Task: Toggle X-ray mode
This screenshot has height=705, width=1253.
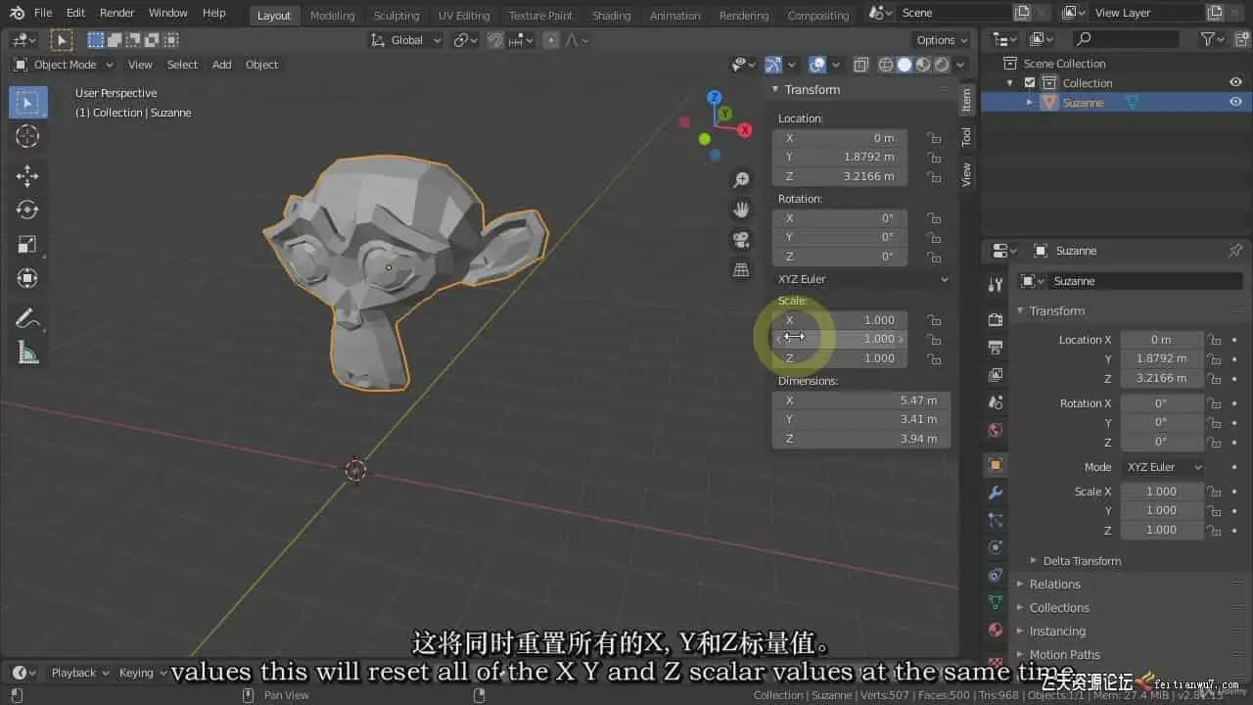Action: click(860, 65)
